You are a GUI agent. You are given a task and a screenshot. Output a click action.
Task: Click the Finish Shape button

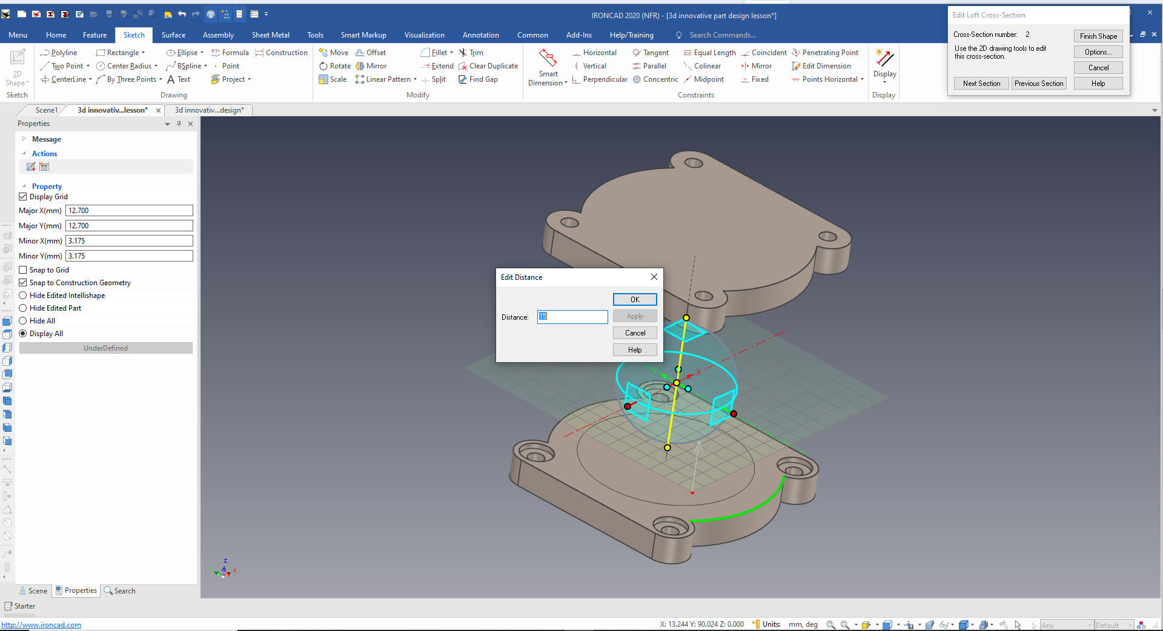(x=1098, y=36)
